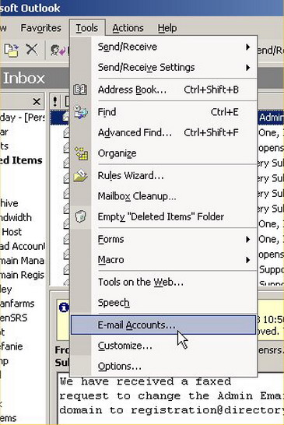Viewport: 284px width, 425px height.
Task: Click the Importance column header icon
Action: 55,101
